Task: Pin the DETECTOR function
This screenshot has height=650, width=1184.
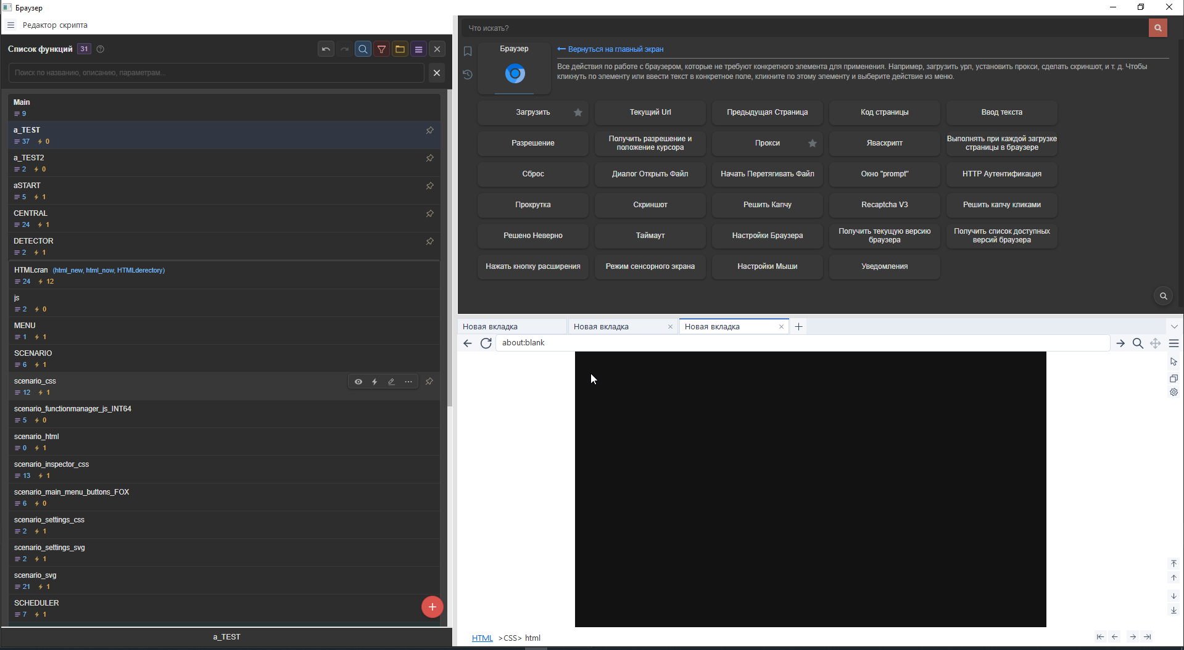Action: coord(429,242)
